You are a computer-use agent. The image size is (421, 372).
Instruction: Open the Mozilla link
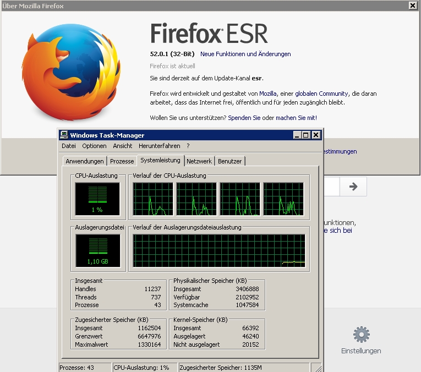[267, 94]
